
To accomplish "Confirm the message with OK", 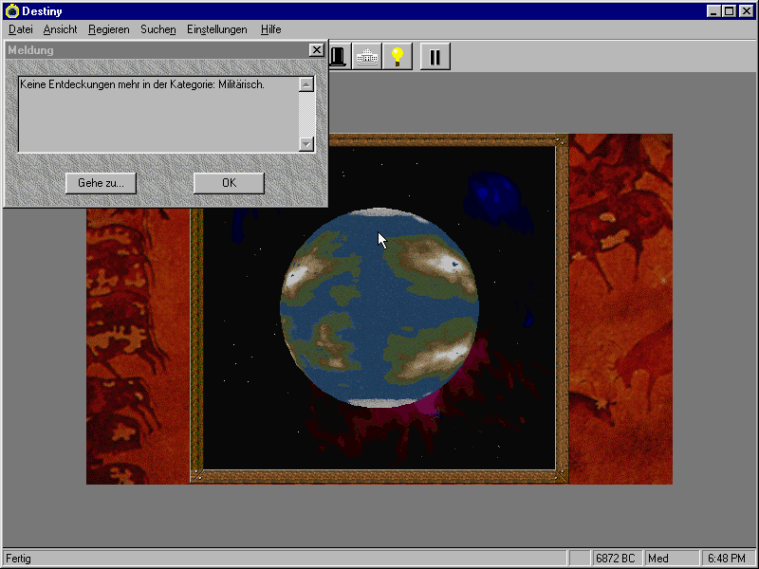I will coord(229,183).
